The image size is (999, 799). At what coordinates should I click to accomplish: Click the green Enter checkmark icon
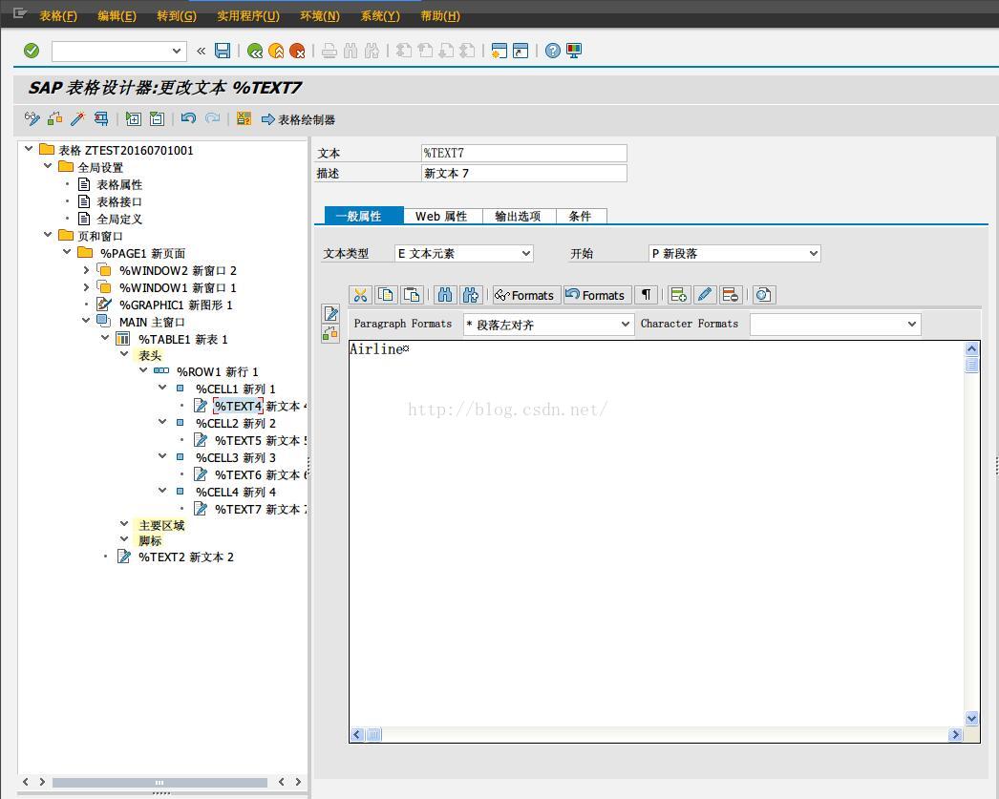tap(32, 51)
